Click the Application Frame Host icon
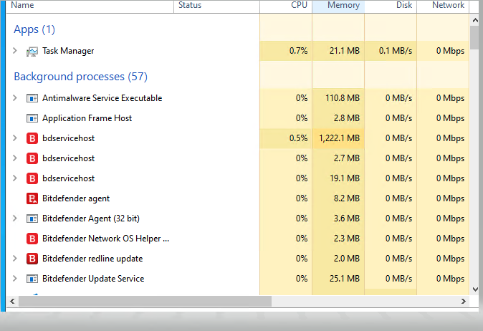The height and width of the screenshot is (331, 483). tap(32, 118)
